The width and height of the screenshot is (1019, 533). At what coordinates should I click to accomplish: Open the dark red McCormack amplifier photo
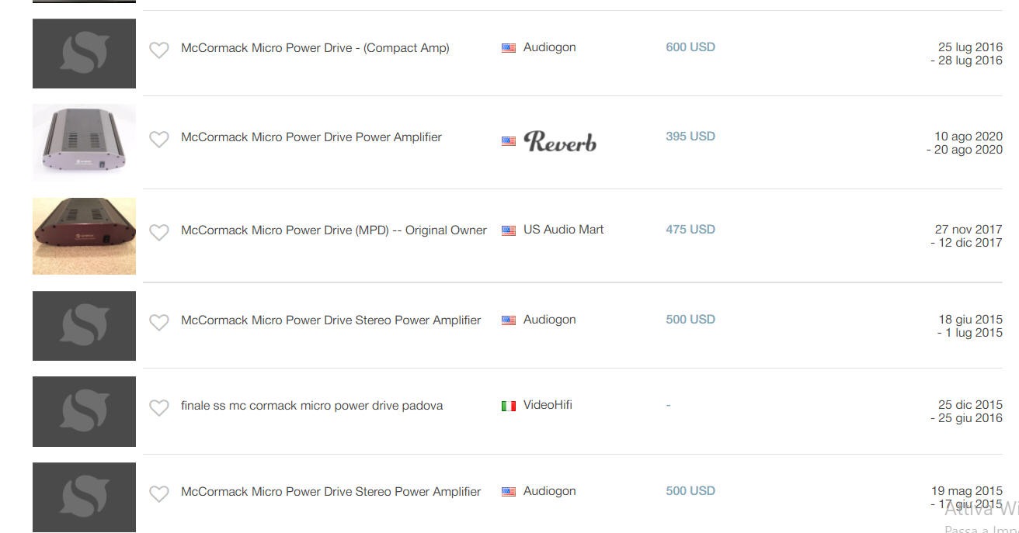[84, 236]
